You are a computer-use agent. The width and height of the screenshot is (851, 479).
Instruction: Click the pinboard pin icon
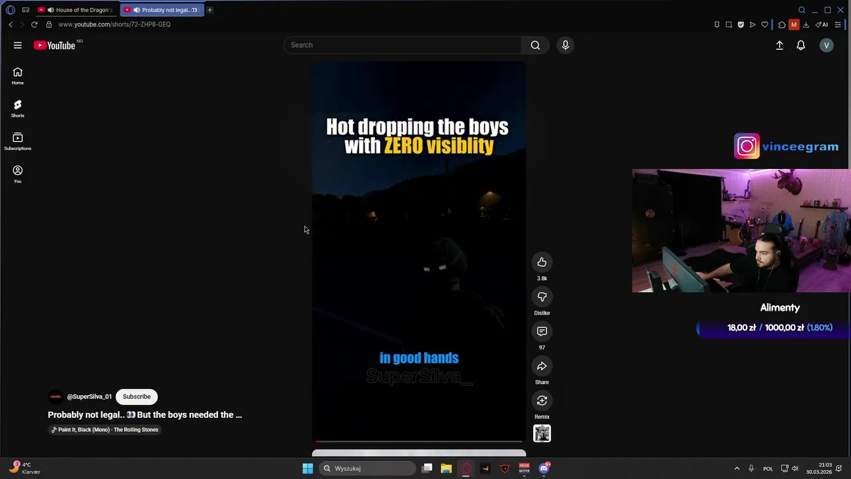coord(717,25)
